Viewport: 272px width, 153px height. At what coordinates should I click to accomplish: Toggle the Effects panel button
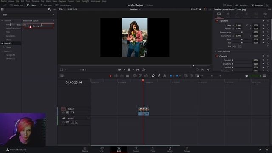tap(31, 6)
